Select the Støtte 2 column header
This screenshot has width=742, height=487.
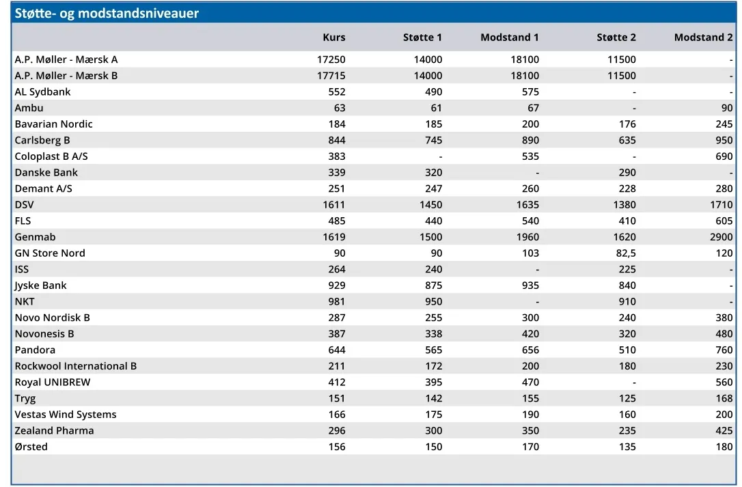pos(616,38)
